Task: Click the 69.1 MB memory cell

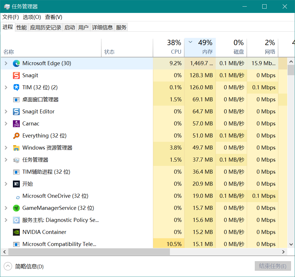Action: [x=200, y=100]
